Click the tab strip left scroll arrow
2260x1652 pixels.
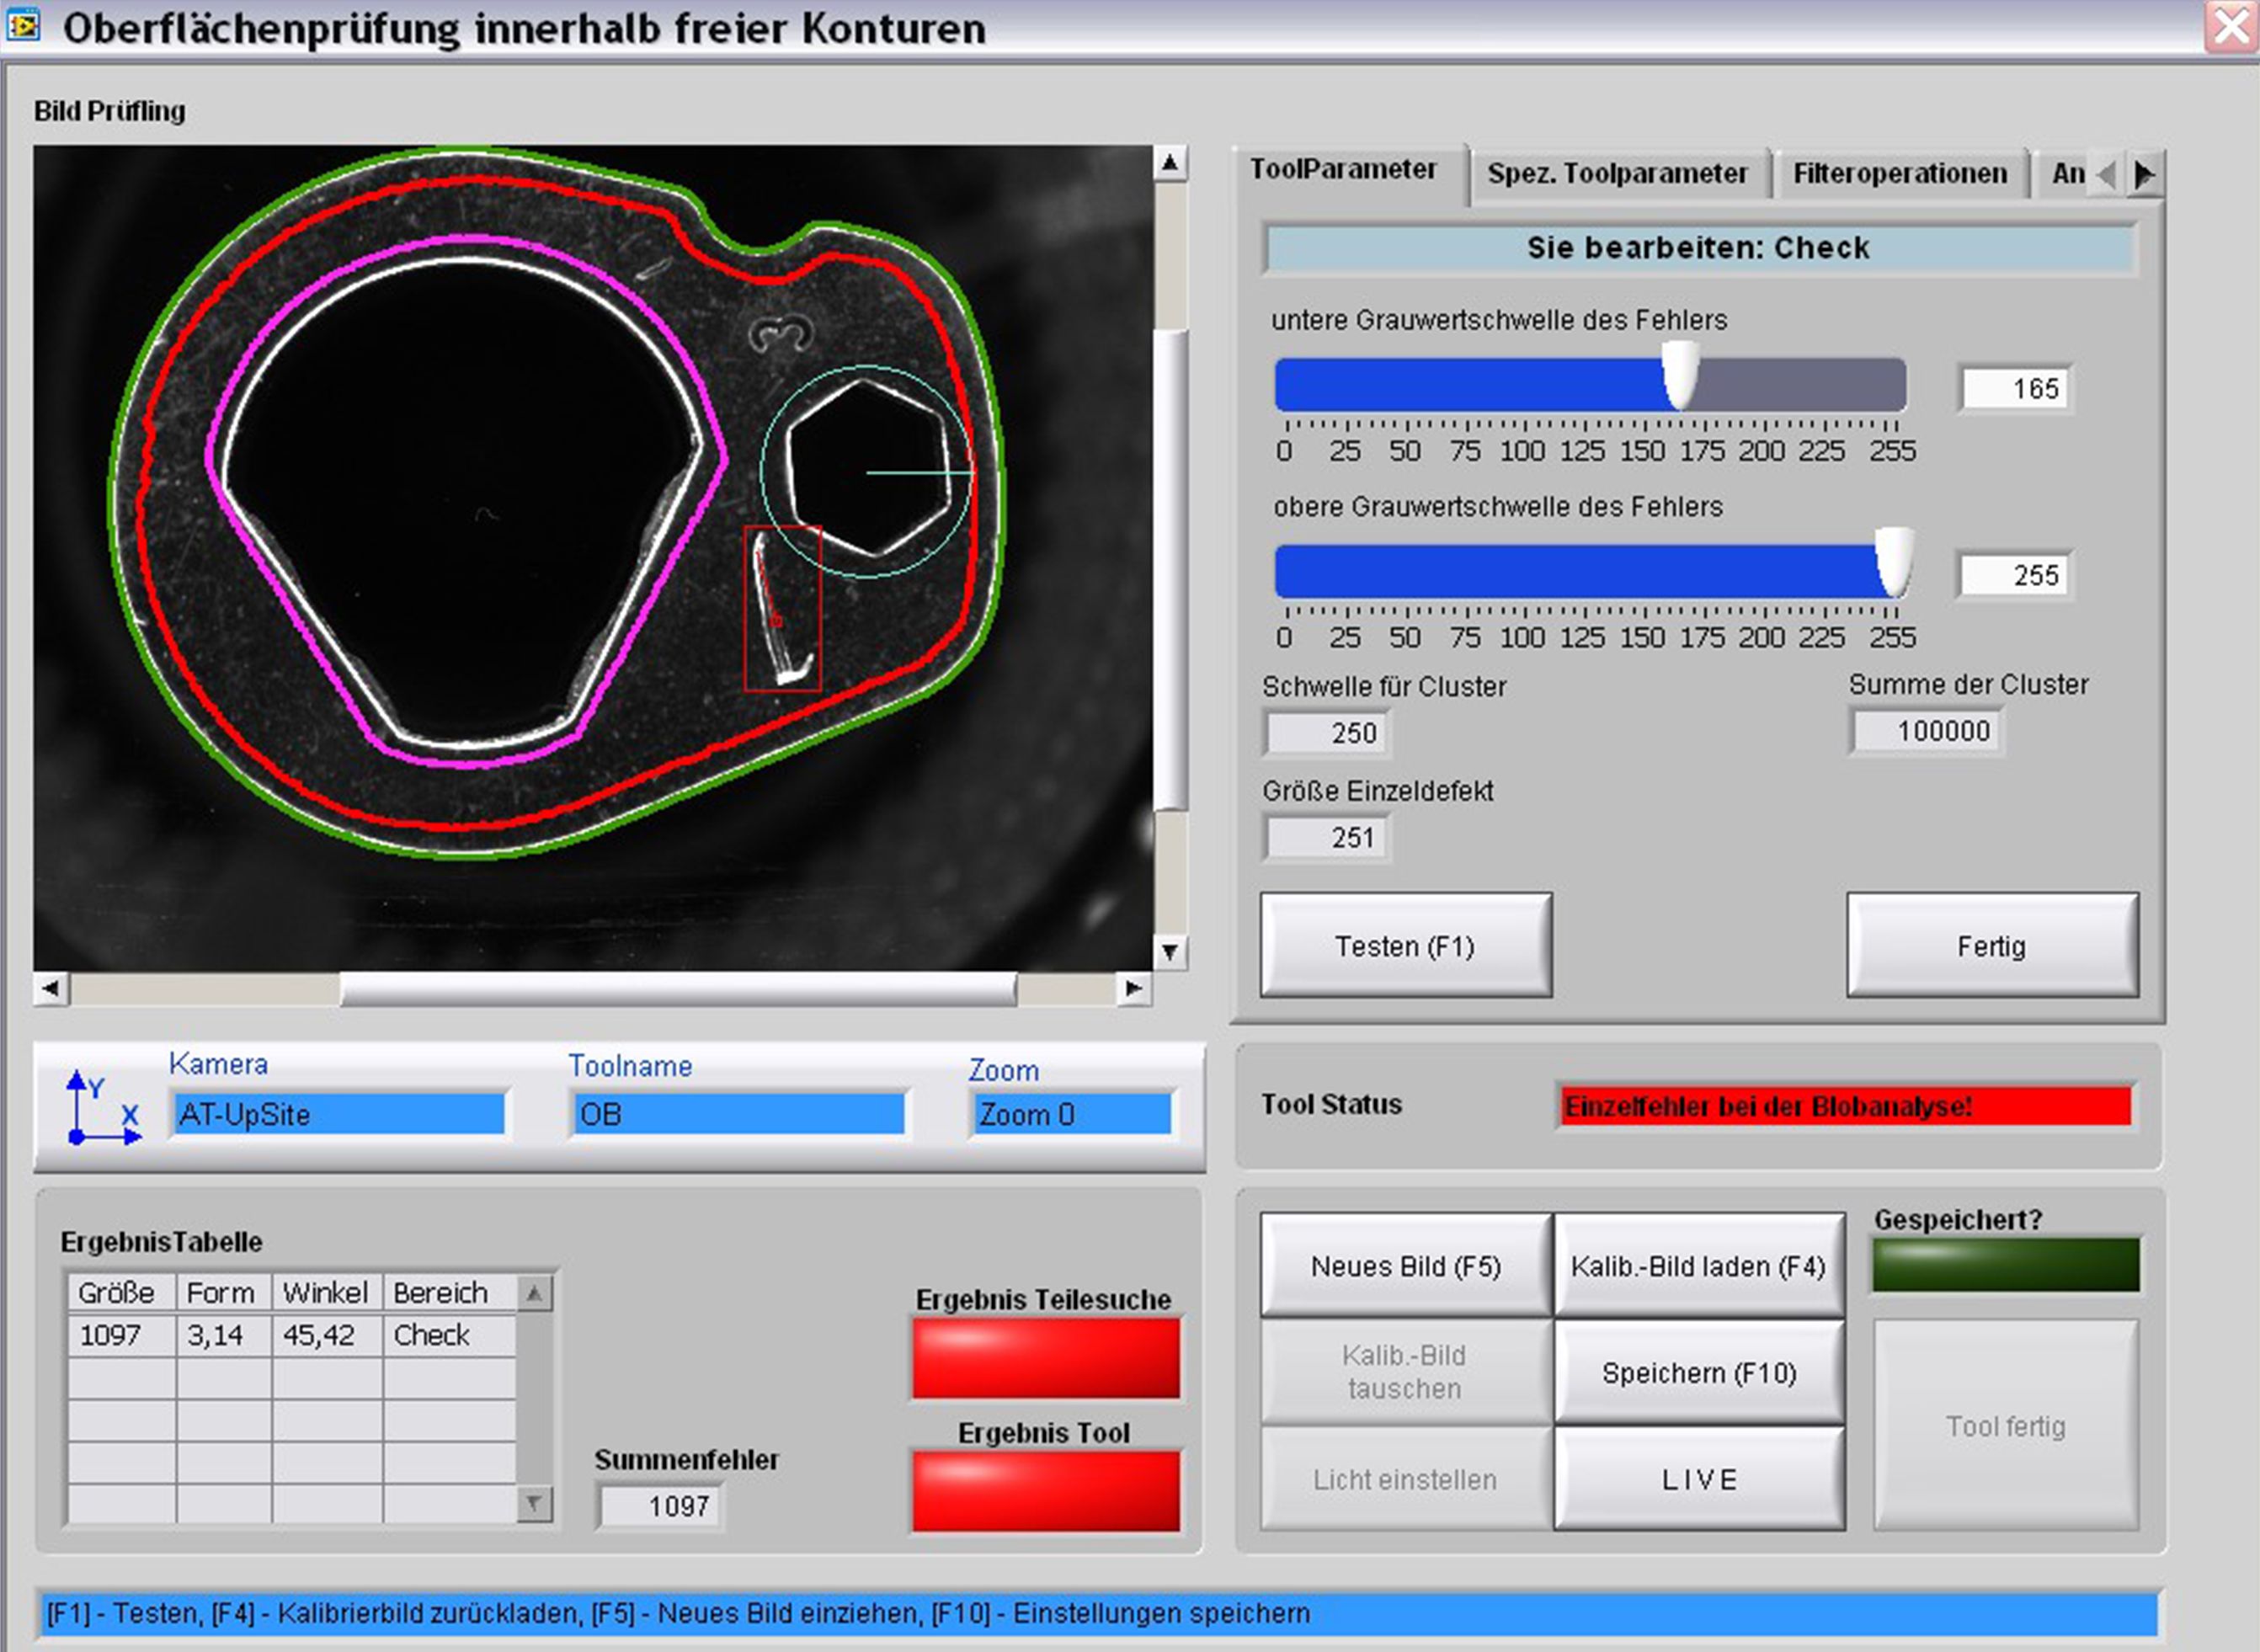[2106, 175]
